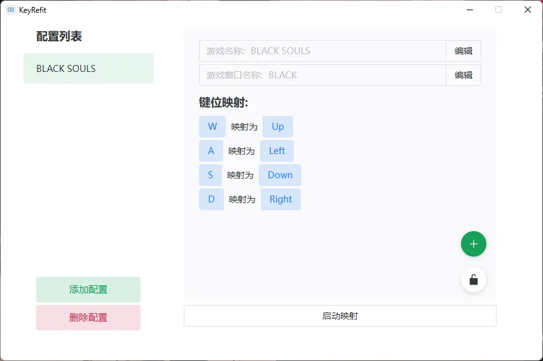Click 删除配置 to delete configuration

click(x=88, y=318)
